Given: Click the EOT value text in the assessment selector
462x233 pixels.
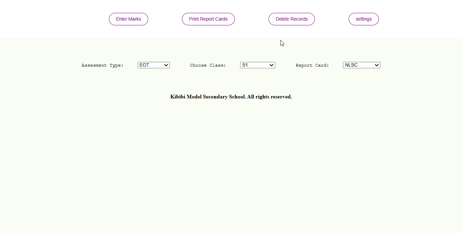Looking at the screenshot, I should (144, 65).
